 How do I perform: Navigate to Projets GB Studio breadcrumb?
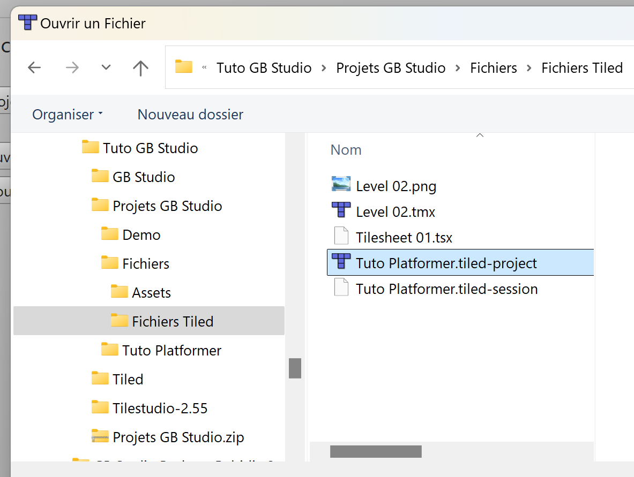[391, 68]
